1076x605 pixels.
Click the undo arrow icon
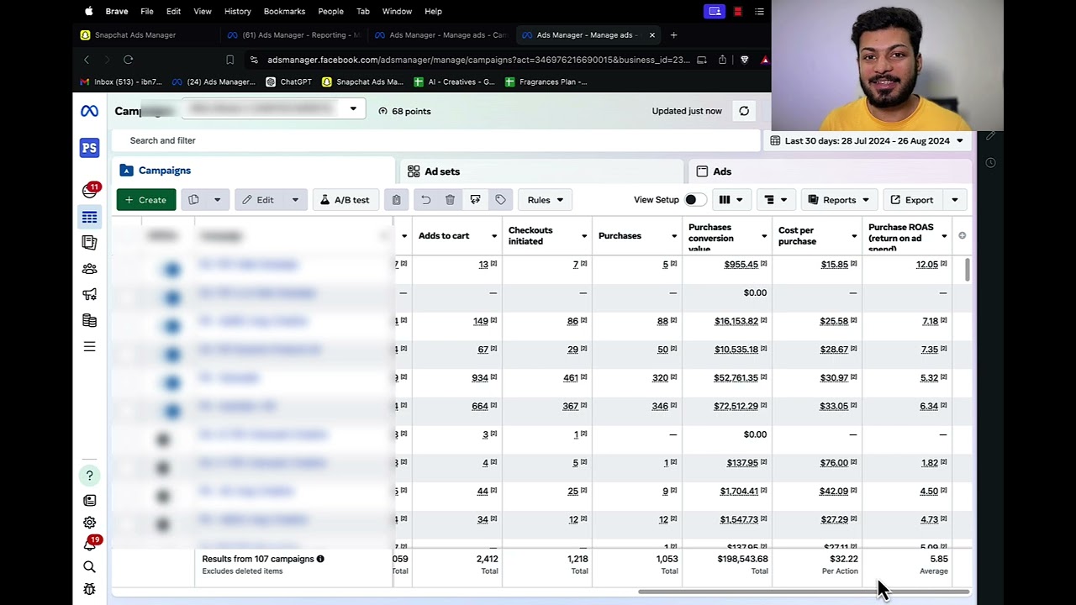(x=425, y=200)
